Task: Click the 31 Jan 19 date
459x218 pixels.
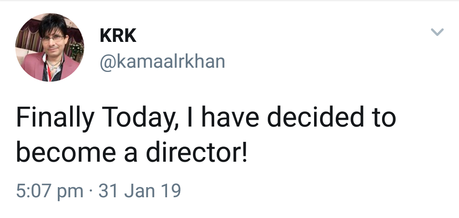Action: coord(140,190)
